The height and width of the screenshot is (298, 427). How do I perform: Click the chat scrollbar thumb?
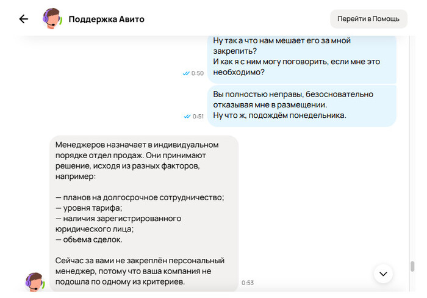point(412,267)
